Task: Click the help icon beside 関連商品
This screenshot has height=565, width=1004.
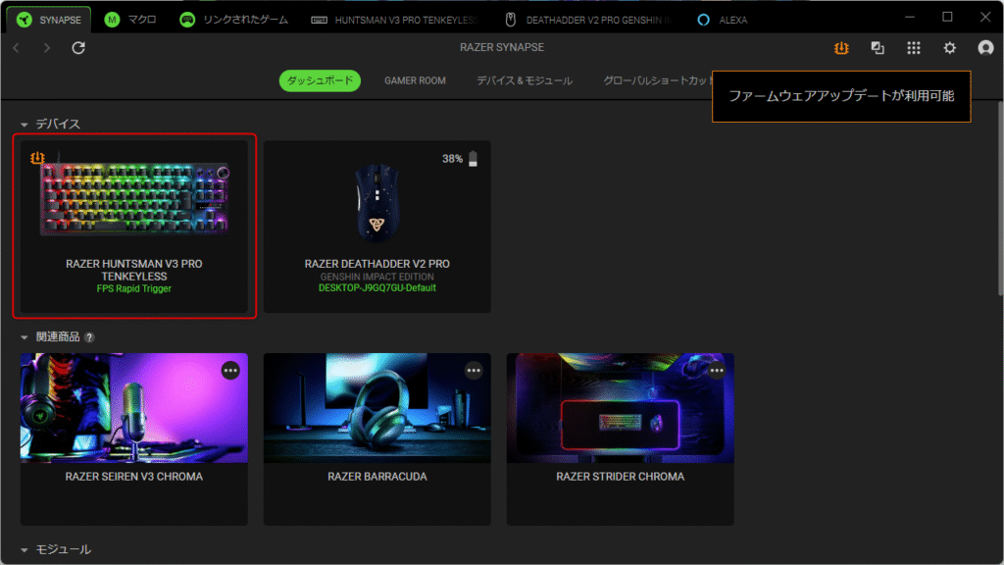Action: (89, 337)
